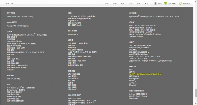Click the 145.9 x 71.9 dimensions line
Viewport: 197px width, 105px height.
(20, 17)
